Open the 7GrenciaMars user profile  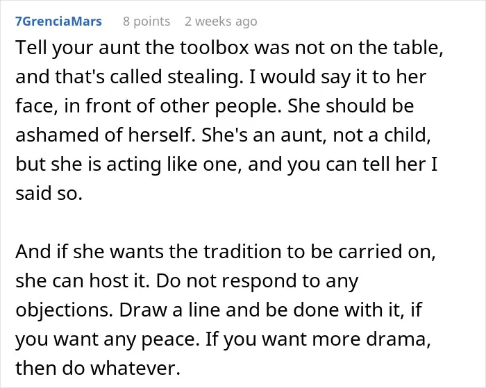(58, 22)
